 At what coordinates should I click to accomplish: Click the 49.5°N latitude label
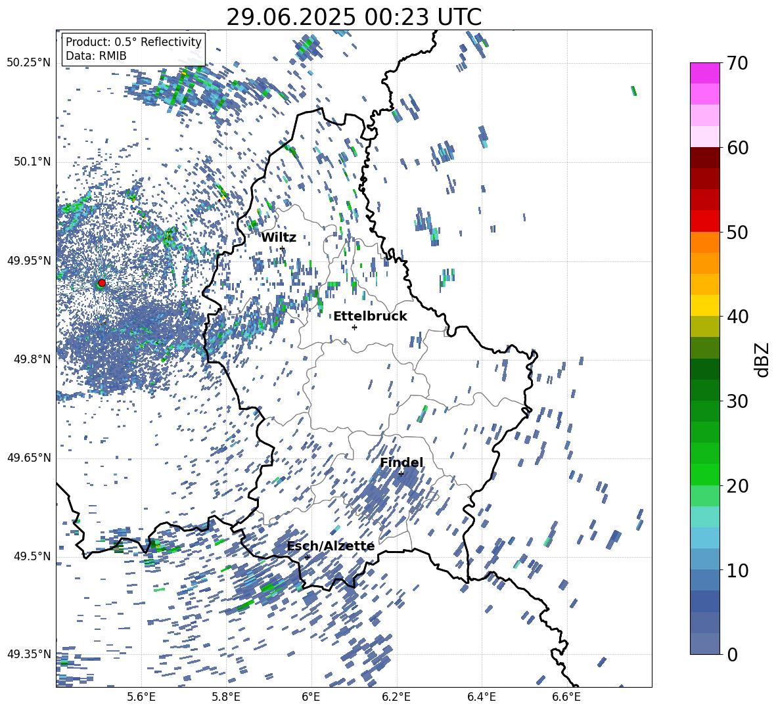point(33,556)
